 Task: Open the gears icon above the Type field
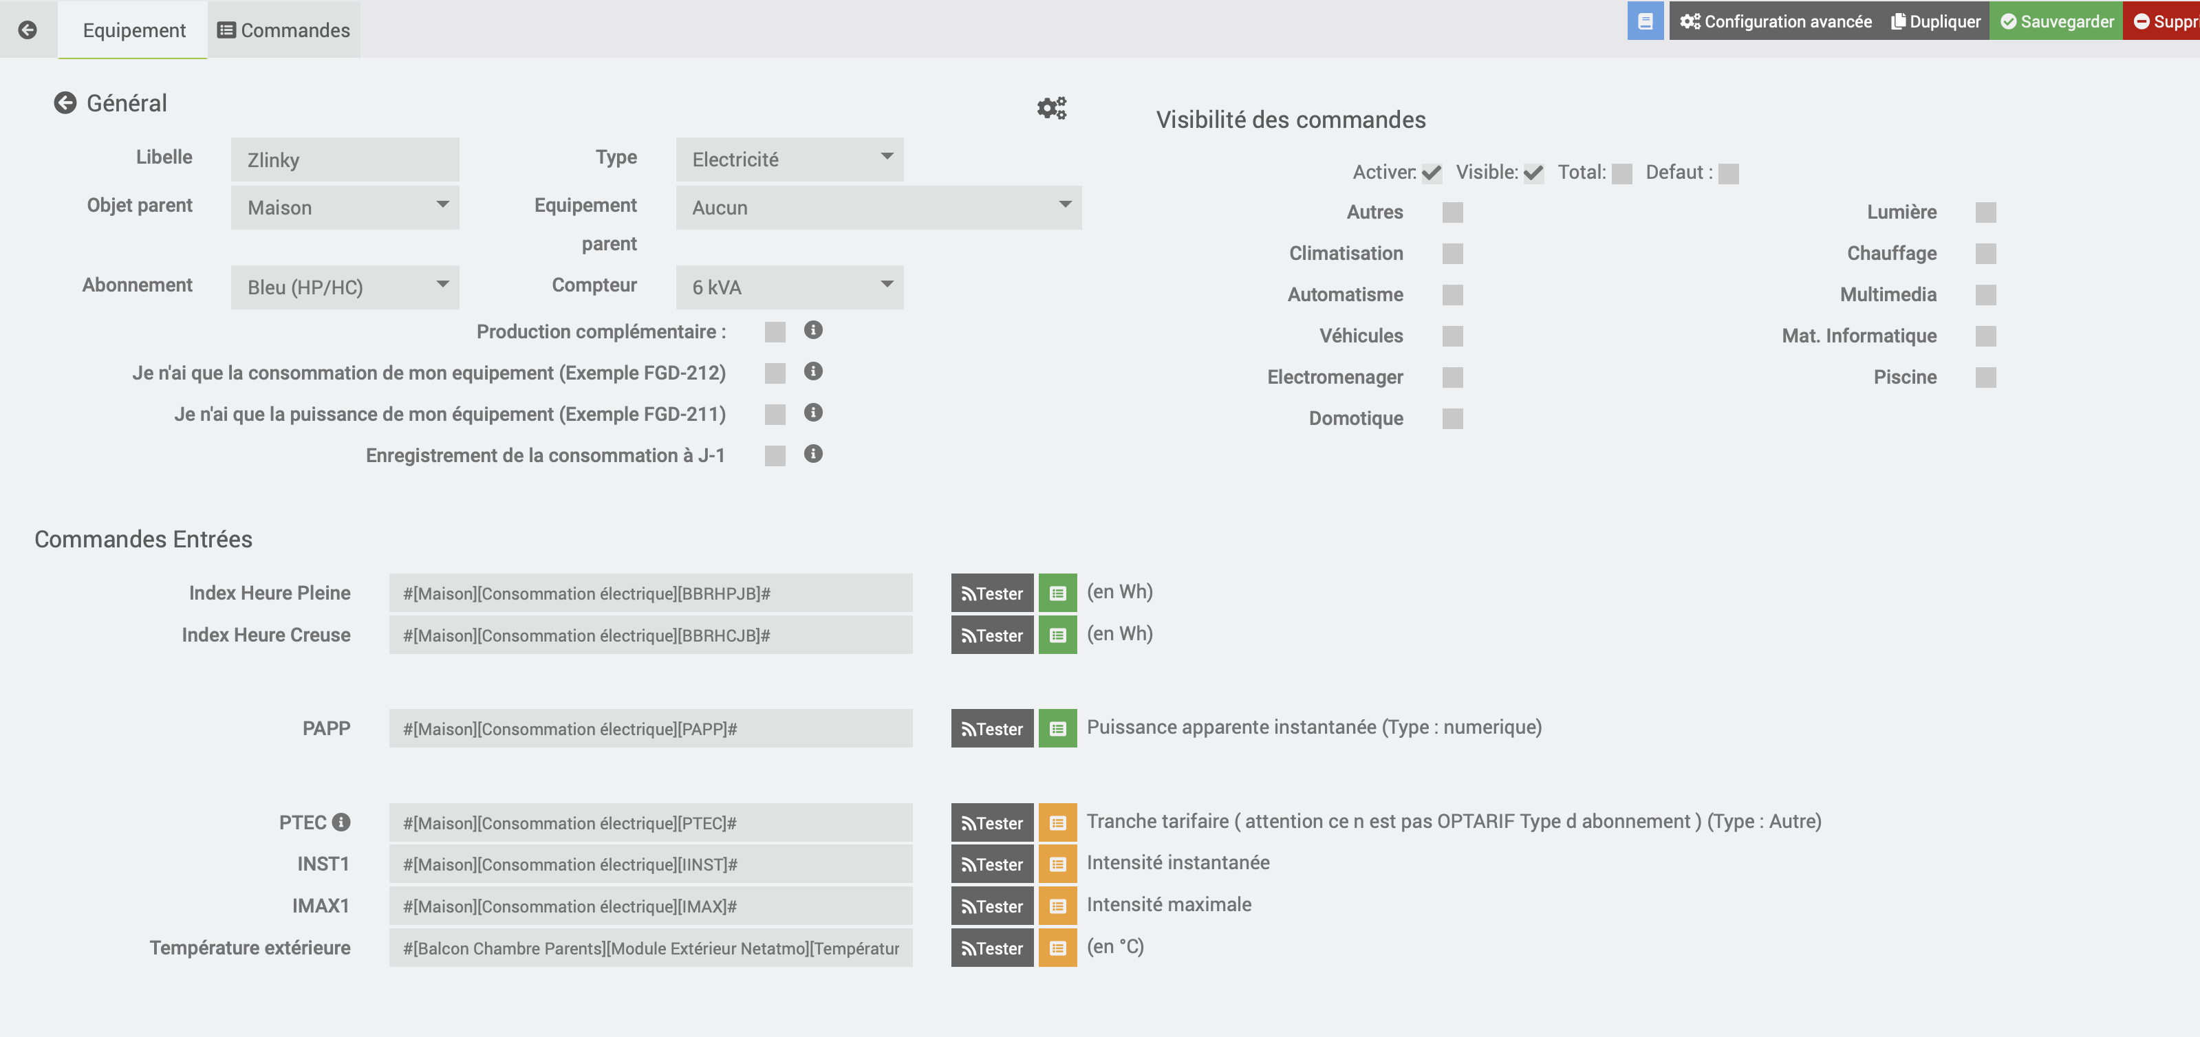[x=1051, y=107]
